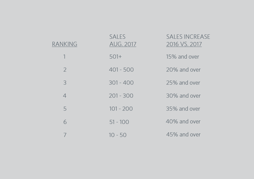The width and height of the screenshot is (254, 179).
Task: Click the '45% and over' text
Action: click(x=183, y=135)
